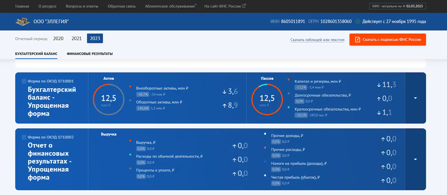Click the Оборотные активы, млн ₽ label
Viewport: 447px width, 195px height.
[159, 102]
